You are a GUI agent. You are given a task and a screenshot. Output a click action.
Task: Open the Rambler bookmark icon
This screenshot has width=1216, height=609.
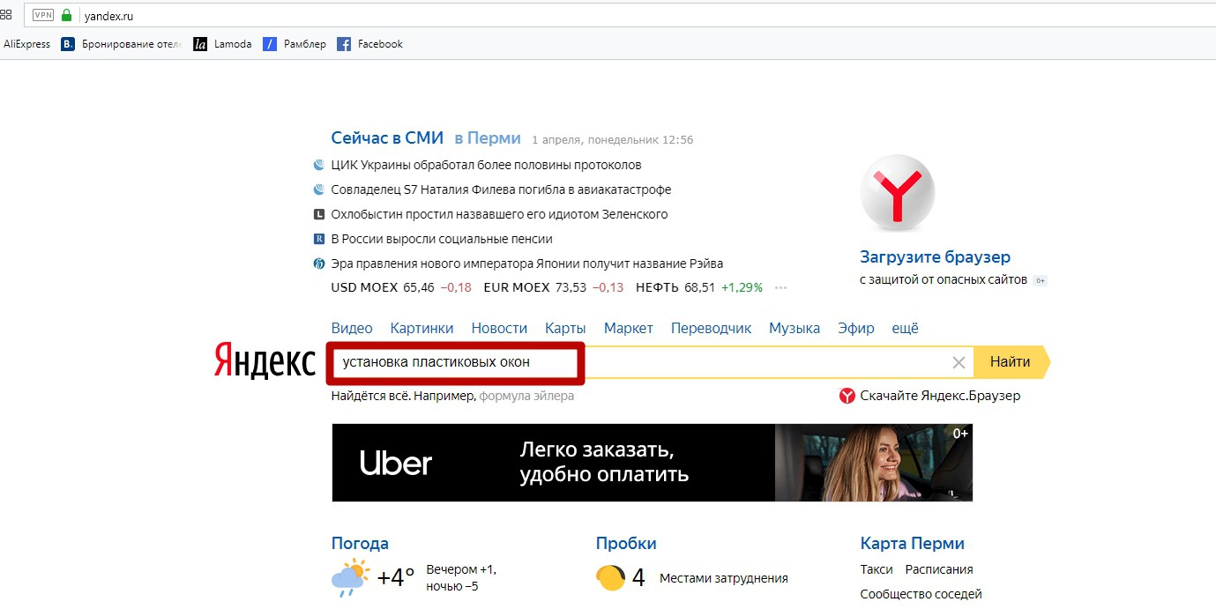270,44
